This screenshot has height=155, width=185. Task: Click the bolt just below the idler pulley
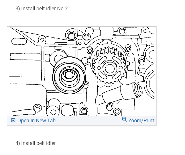click(86, 85)
